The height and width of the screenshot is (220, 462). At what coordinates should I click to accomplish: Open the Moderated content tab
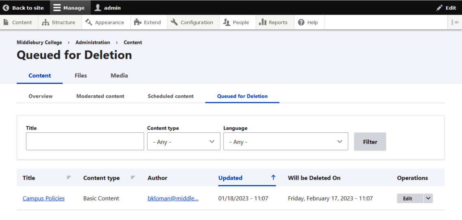(100, 96)
